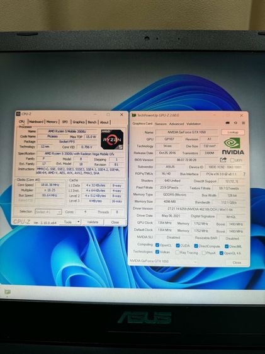Screen dimensions: 265x354
Task: Close the GPU-Z window with X
Action: pyautogui.click(x=241, y=115)
